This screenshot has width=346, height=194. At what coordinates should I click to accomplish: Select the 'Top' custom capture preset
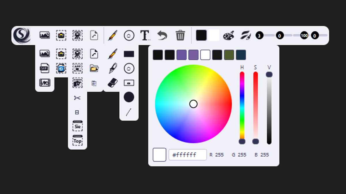tap(77, 141)
